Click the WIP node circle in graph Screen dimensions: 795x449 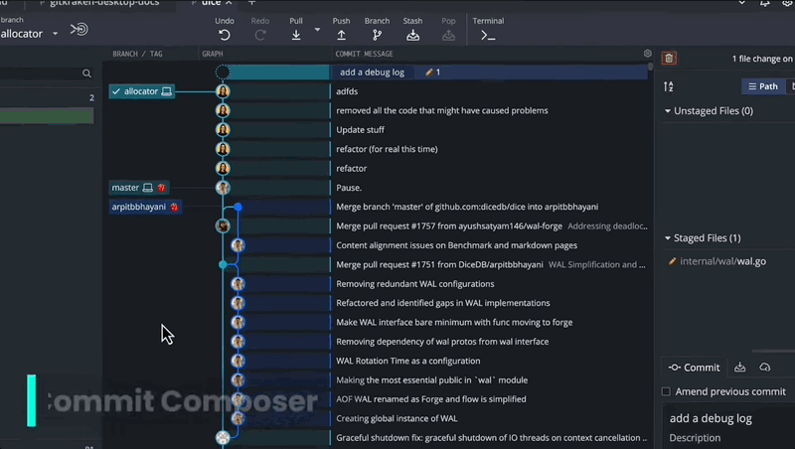(223, 73)
